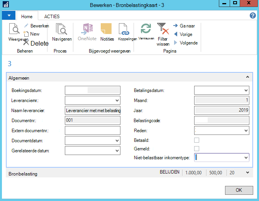The image size is (259, 201).
Task: Toggle the Betaald checkbox
Action: [196, 140]
